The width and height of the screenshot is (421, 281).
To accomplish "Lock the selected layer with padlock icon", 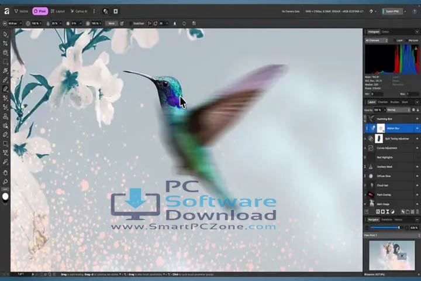I will [417, 110].
